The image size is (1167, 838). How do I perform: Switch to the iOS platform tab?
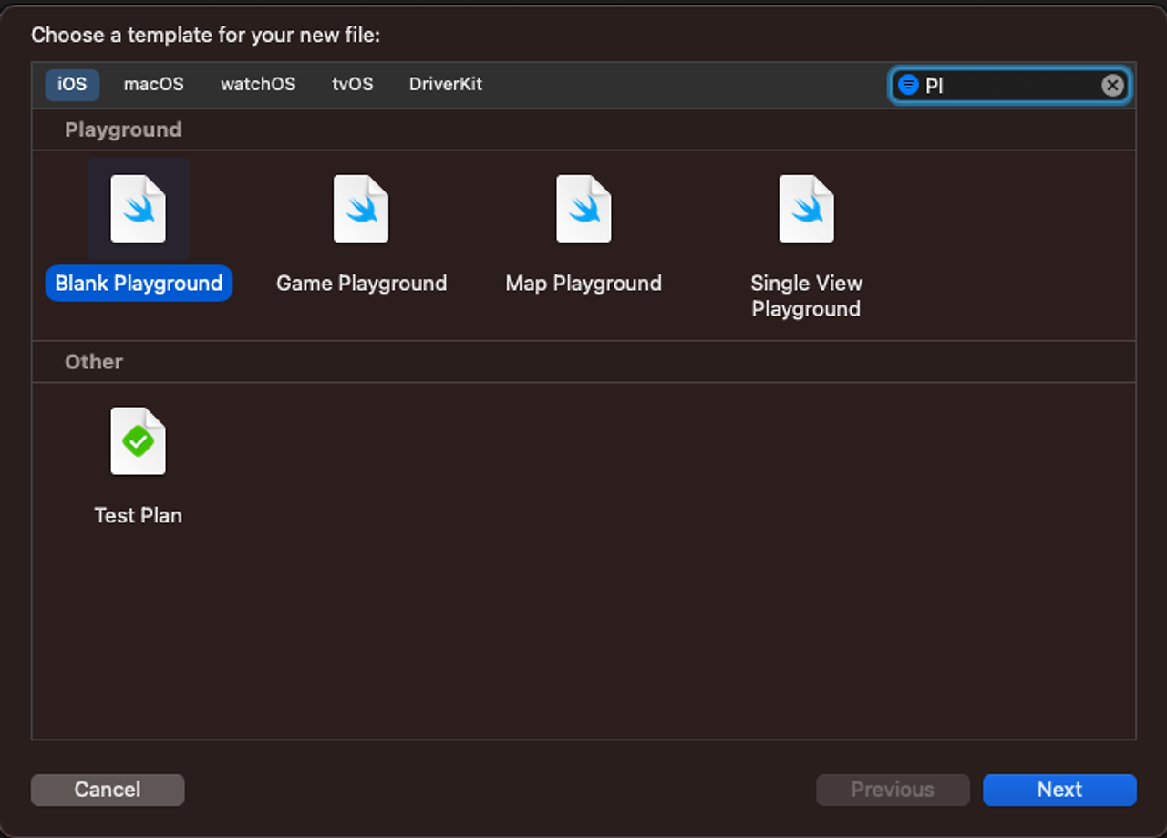point(72,84)
